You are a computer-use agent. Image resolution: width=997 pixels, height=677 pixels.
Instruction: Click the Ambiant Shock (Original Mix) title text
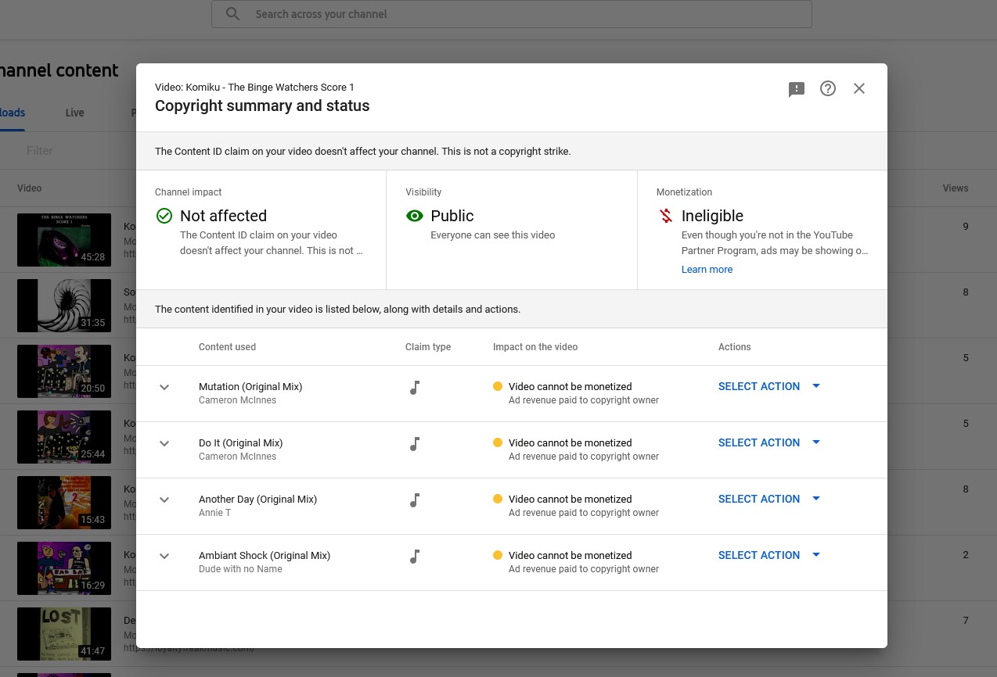pos(265,555)
